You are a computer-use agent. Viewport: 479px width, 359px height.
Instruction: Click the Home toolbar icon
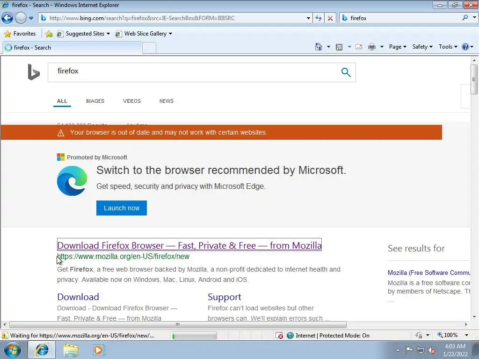(318, 47)
